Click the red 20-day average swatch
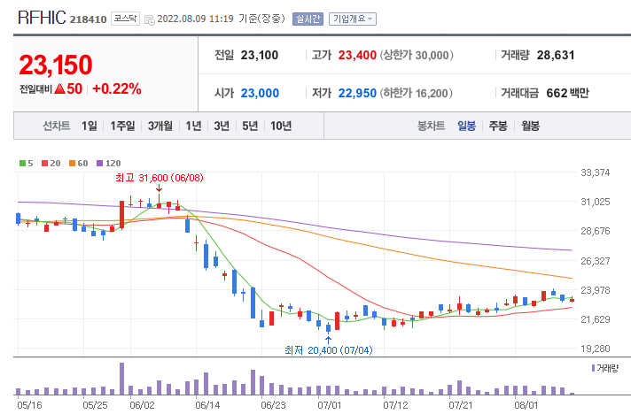Image resolution: width=631 pixels, height=414 pixels. (x=45, y=163)
